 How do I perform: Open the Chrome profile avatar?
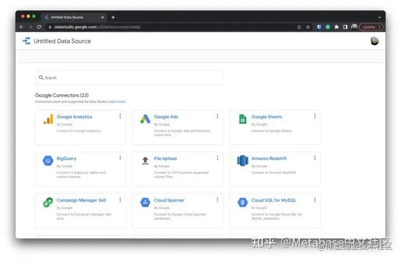pyautogui.click(x=354, y=27)
